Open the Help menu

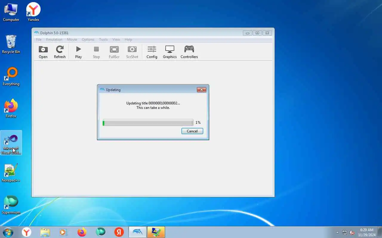(x=128, y=40)
